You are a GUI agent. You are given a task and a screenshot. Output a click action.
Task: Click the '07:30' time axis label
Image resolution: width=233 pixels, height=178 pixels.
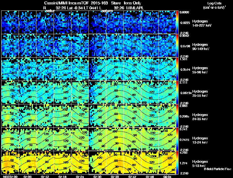97,177
